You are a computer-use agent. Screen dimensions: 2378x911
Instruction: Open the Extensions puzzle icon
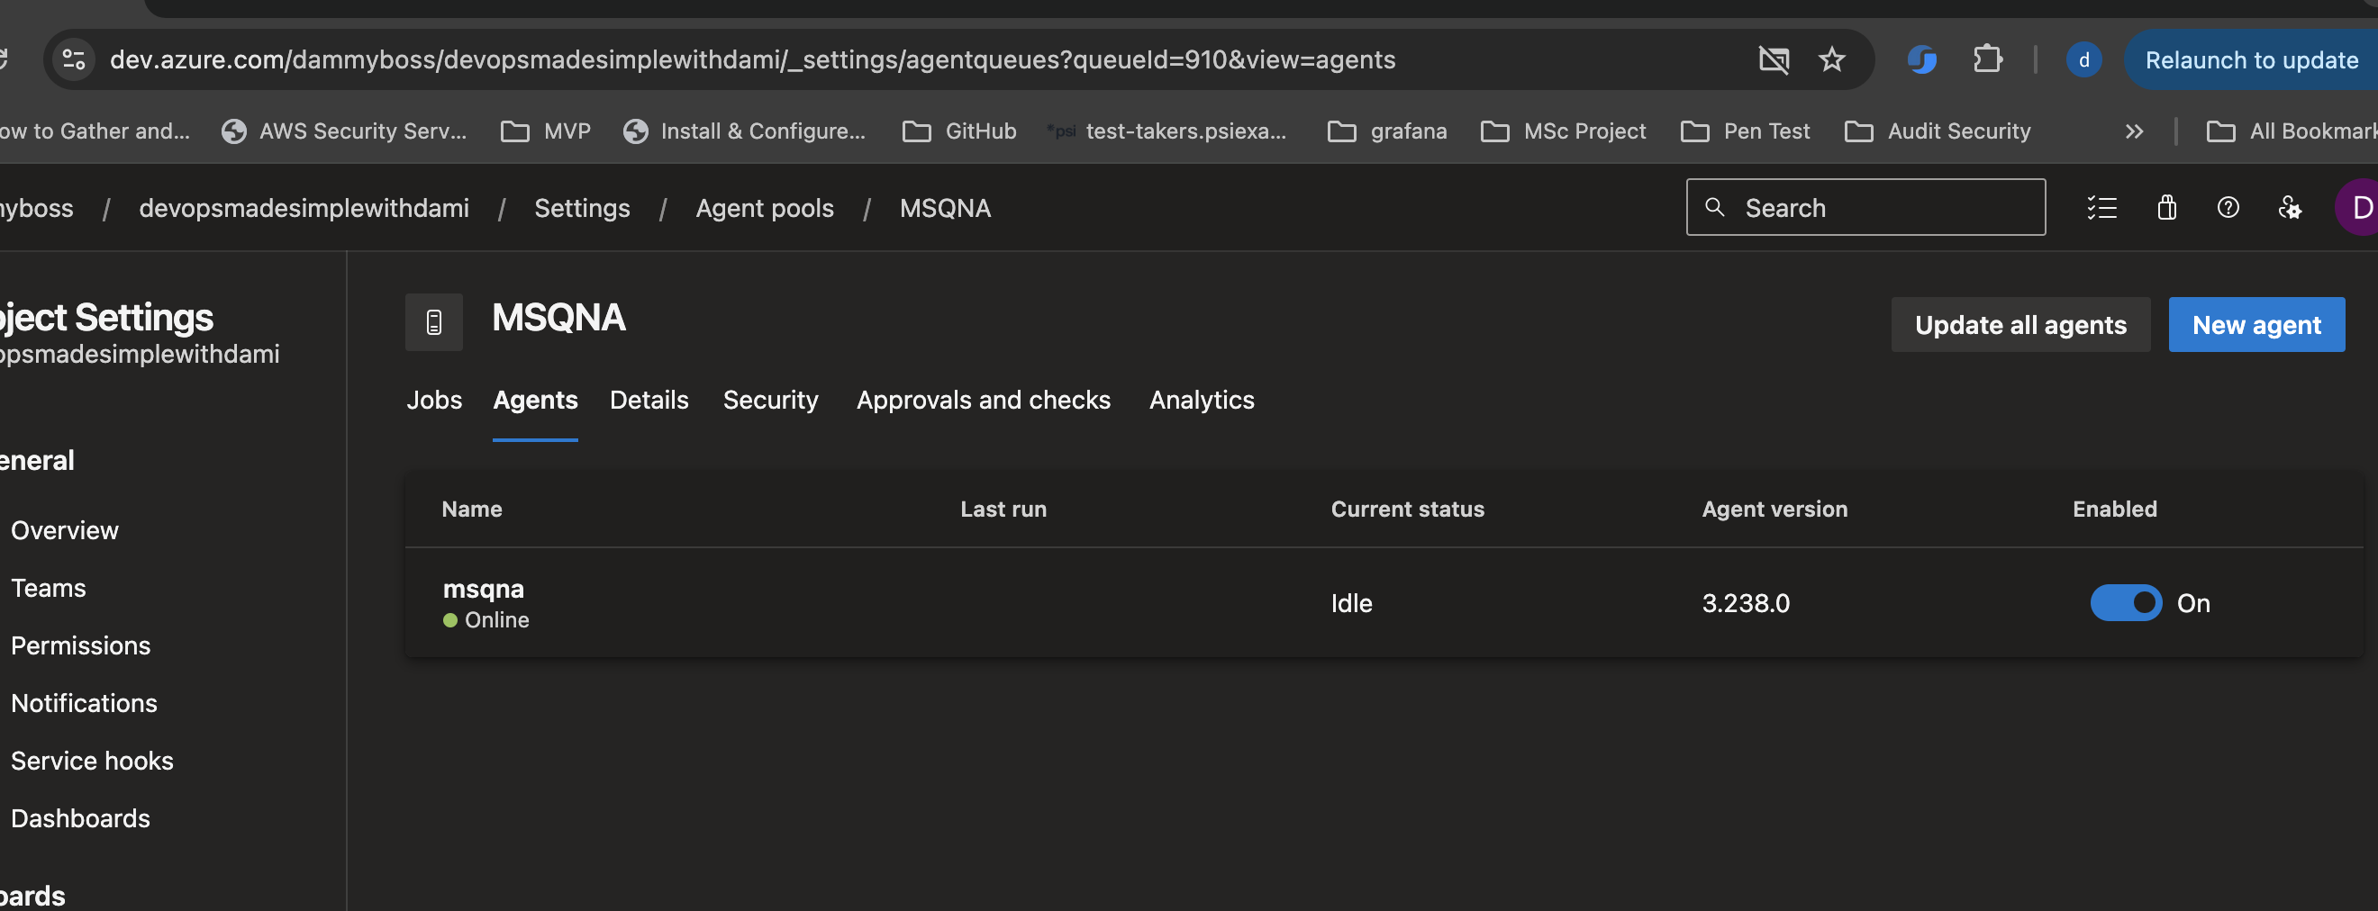point(1987,60)
